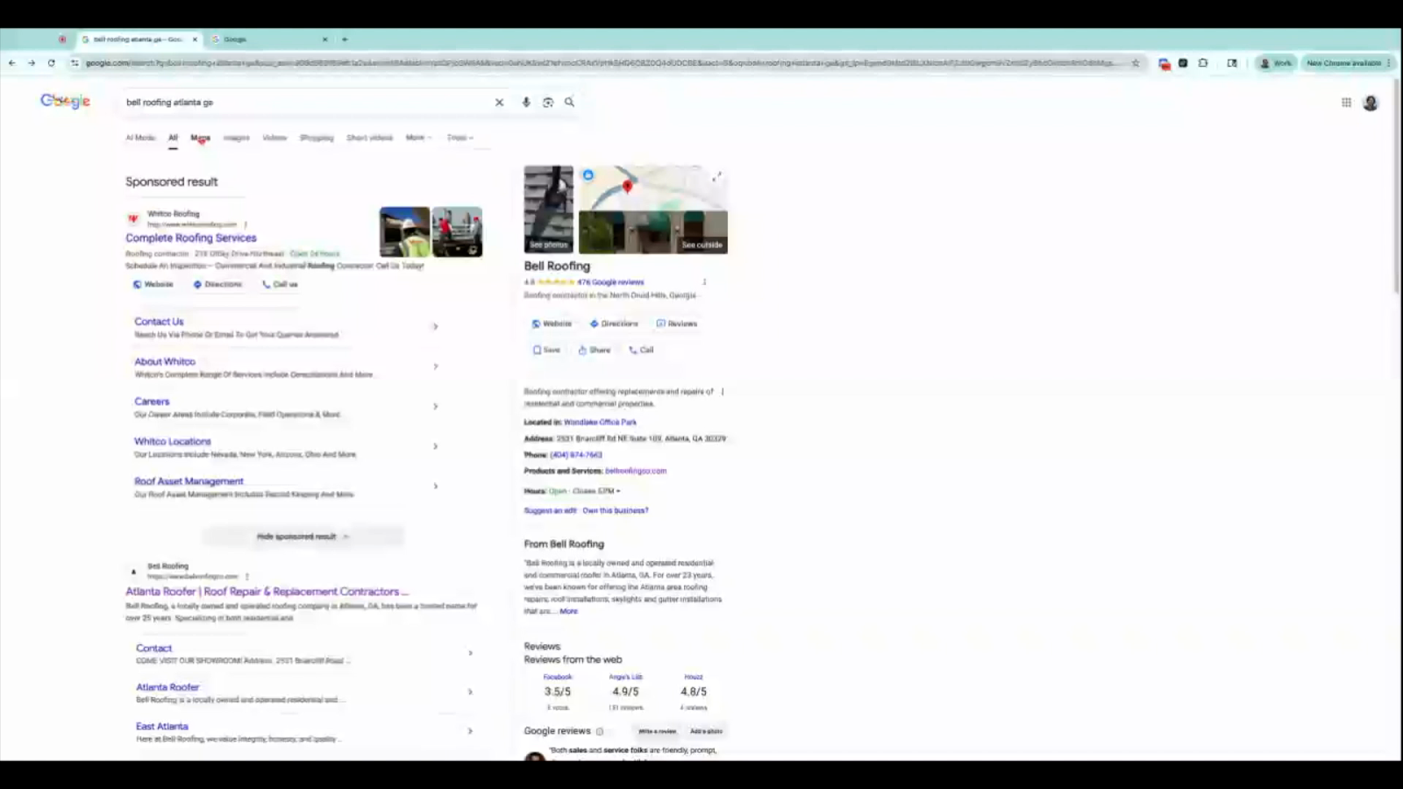Viewport: 1403px width, 789px height.
Task: Click in the bell roofing atlanta ga search field
Action: [x=307, y=103]
